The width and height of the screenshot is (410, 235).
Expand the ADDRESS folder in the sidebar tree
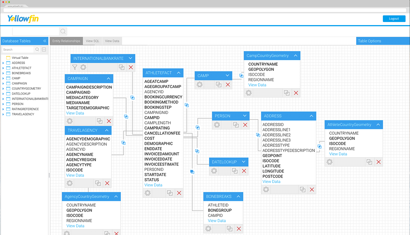(x=3, y=63)
